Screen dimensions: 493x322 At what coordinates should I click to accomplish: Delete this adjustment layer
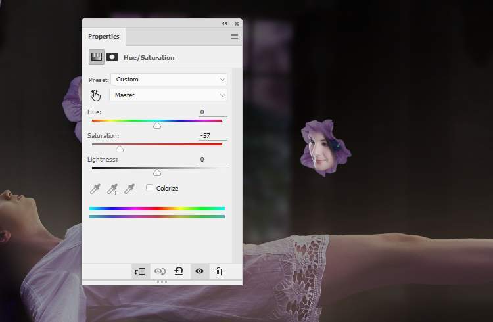218,271
